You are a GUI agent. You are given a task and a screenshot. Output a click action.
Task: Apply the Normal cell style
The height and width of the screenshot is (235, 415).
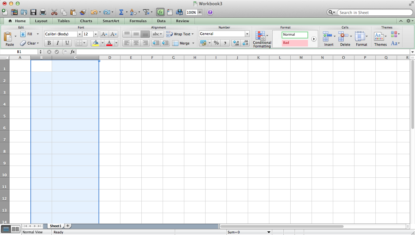pos(295,35)
